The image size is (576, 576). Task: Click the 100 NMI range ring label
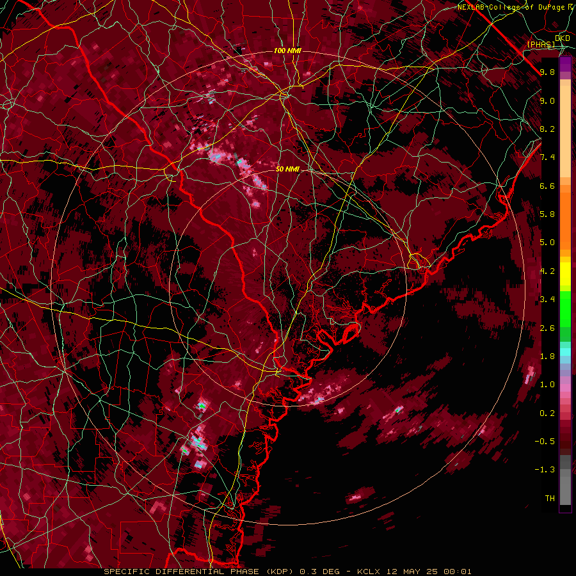tap(287, 51)
